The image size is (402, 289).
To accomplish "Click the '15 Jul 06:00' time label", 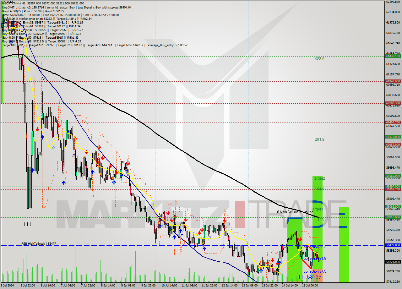I will (310, 286).
